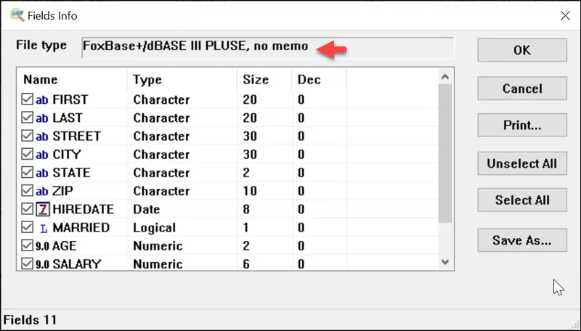Click Numeric type in AGE row

point(158,246)
